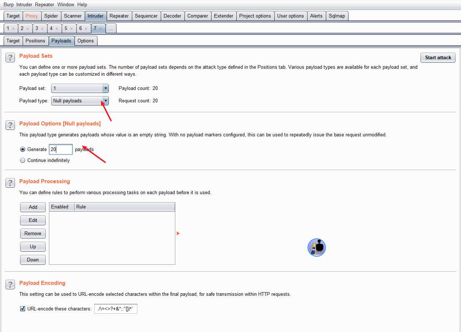Open help for Payload Options section
This screenshot has width=461, height=332.
click(10, 125)
